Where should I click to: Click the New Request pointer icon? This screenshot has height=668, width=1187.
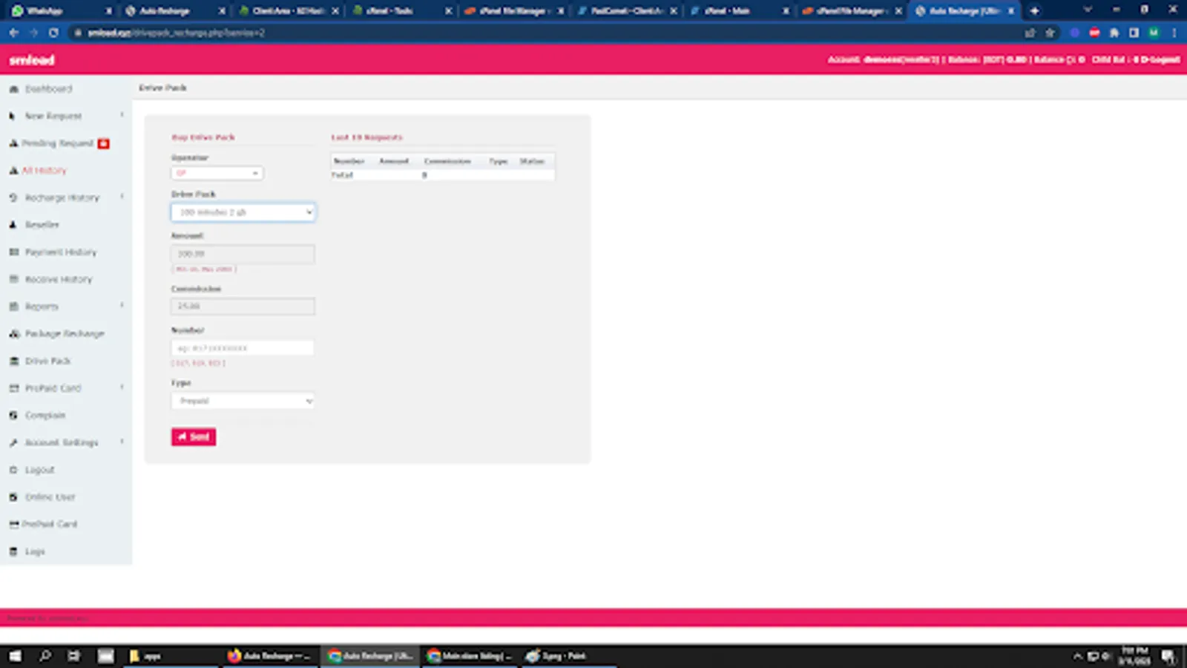point(13,117)
